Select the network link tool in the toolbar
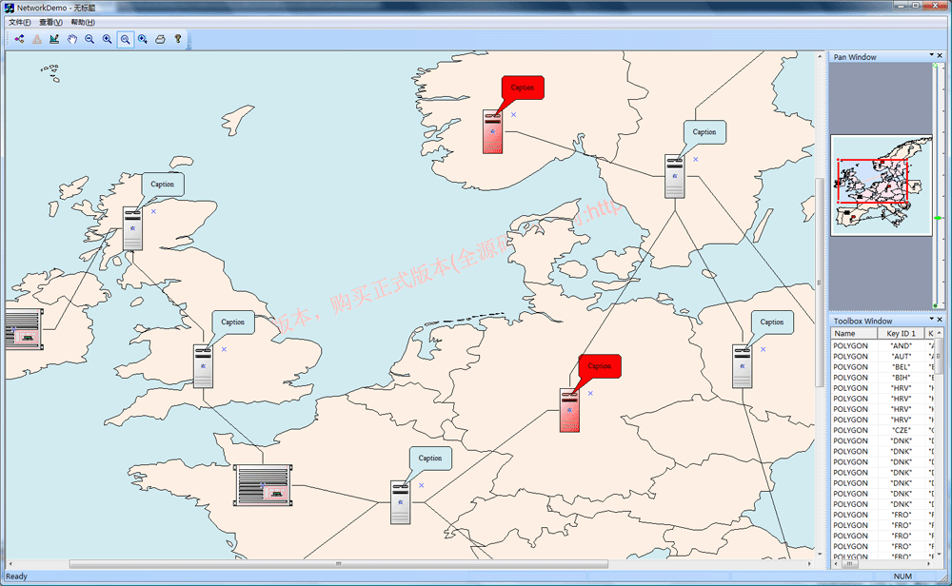952x586 pixels. pos(19,39)
